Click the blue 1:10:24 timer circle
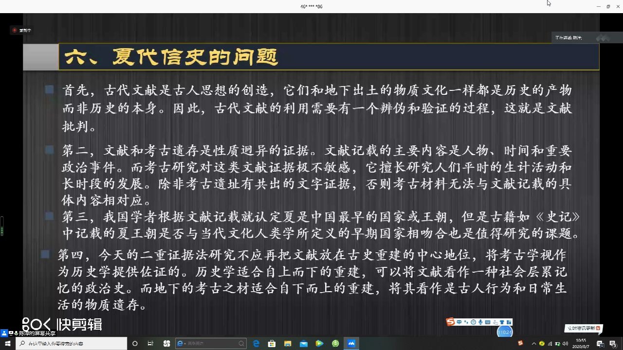This screenshot has width=623, height=350. 505,332
